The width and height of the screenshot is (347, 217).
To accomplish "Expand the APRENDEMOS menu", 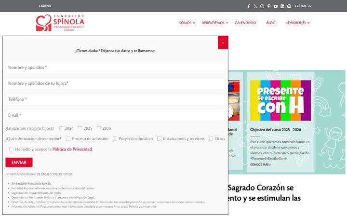I will tap(214, 23).
